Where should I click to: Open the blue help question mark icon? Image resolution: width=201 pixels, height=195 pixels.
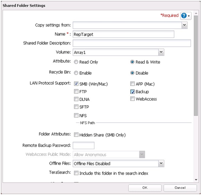[x=184, y=15]
